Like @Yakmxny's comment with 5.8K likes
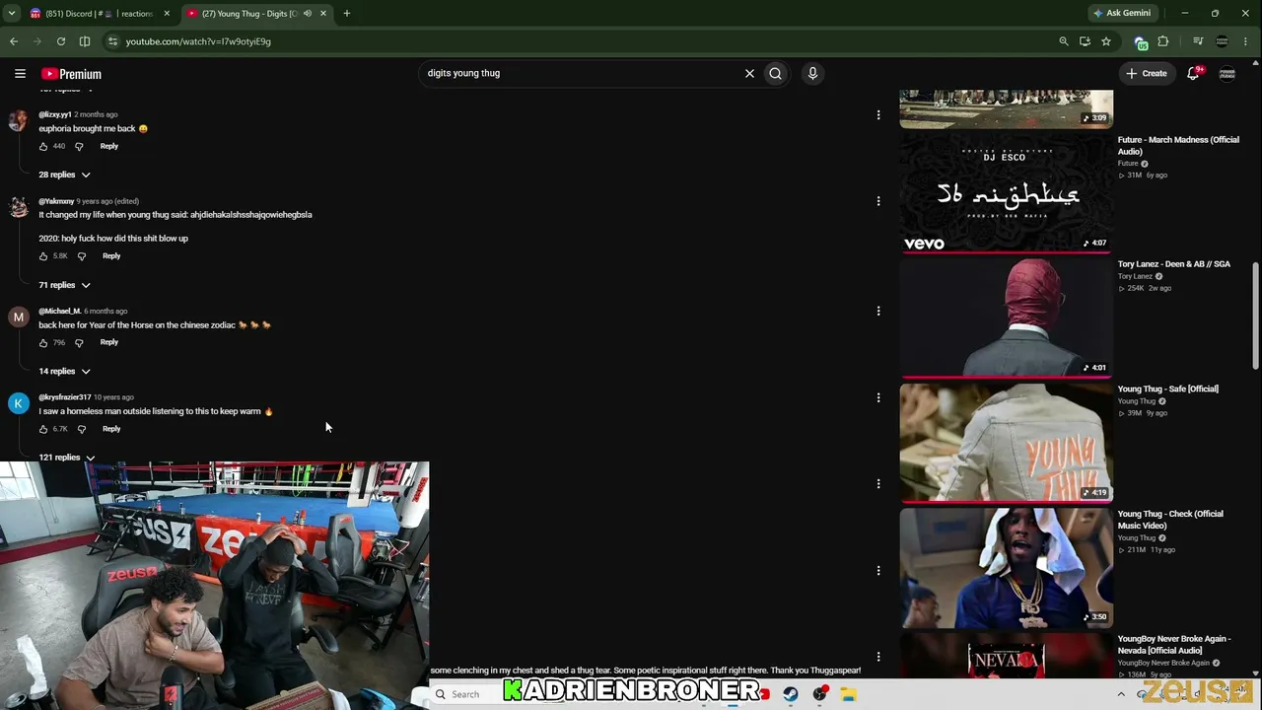Screen dimensions: 1262x710 click(x=43, y=256)
